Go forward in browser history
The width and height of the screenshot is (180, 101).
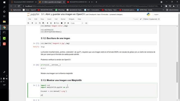(15, 6)
